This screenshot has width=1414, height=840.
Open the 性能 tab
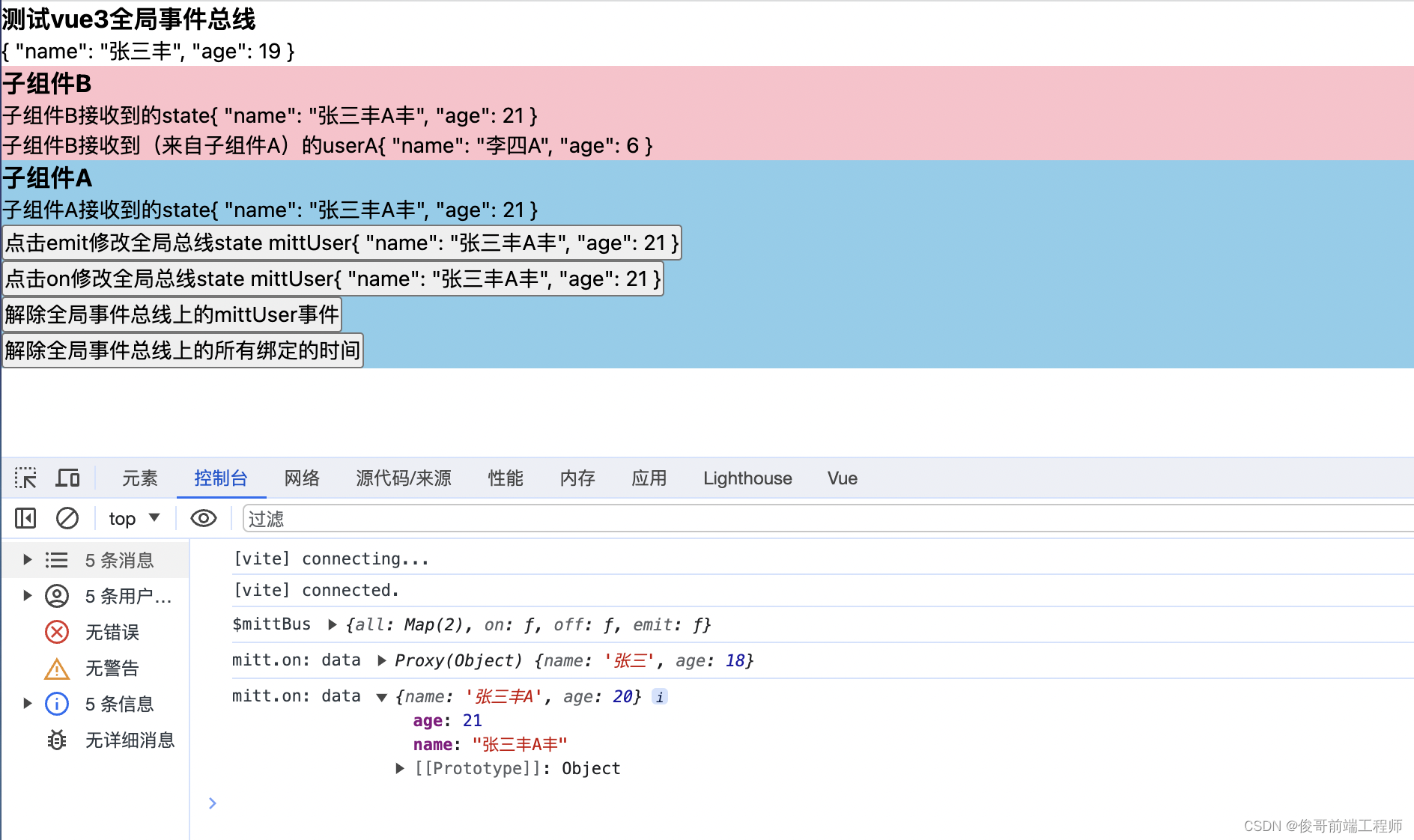506,478
